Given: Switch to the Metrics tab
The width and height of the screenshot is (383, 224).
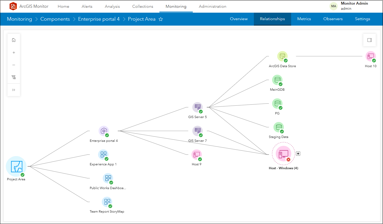Looking at the screenshot, I should point(304,19).
